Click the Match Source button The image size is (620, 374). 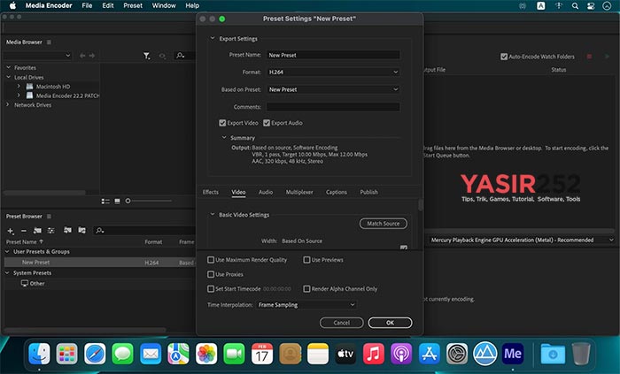(x=384, y=224)
